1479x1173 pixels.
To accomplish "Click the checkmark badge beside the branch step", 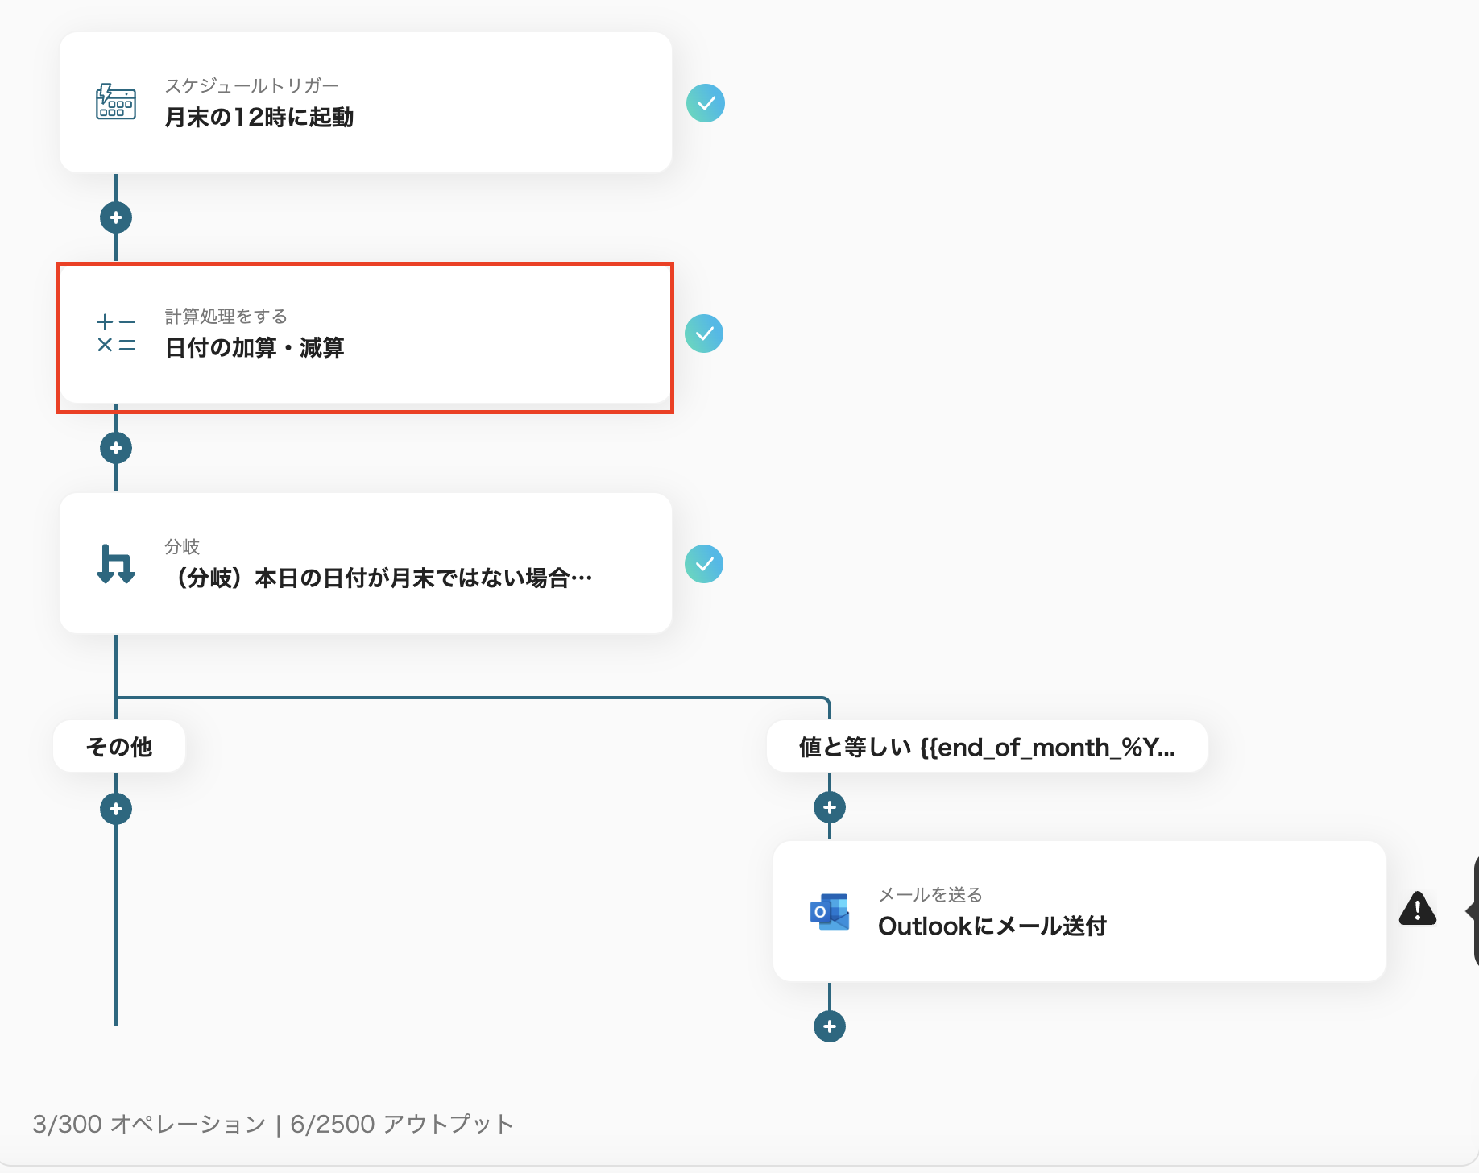I will [x=704, y=563].
